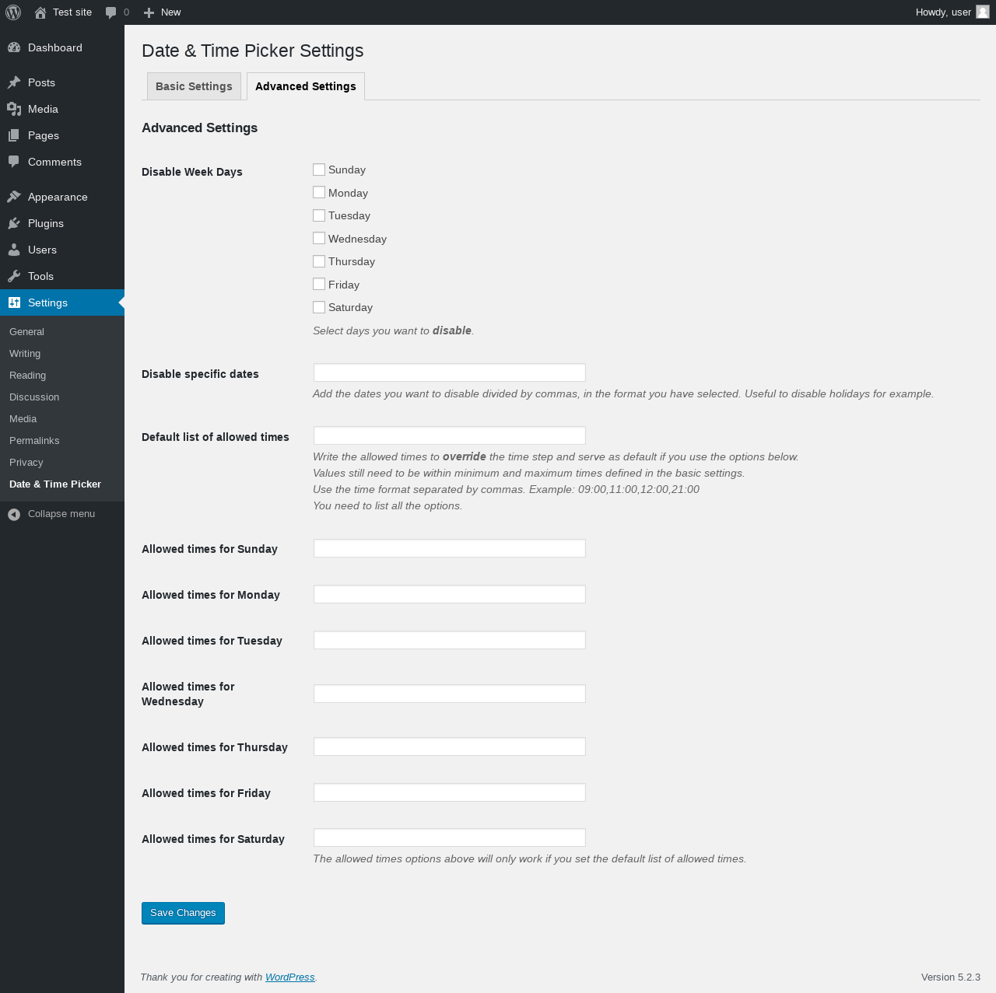The width and height of the screenshot is (996, 993).
Task: Click the Appearance paintbrush icon
Action: pyautogui.click(x=14, y=197)
